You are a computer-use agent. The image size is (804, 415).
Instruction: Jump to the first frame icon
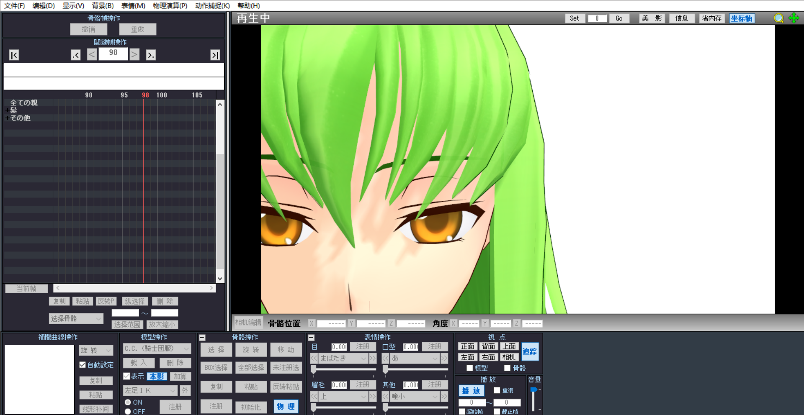coord(14,55)
